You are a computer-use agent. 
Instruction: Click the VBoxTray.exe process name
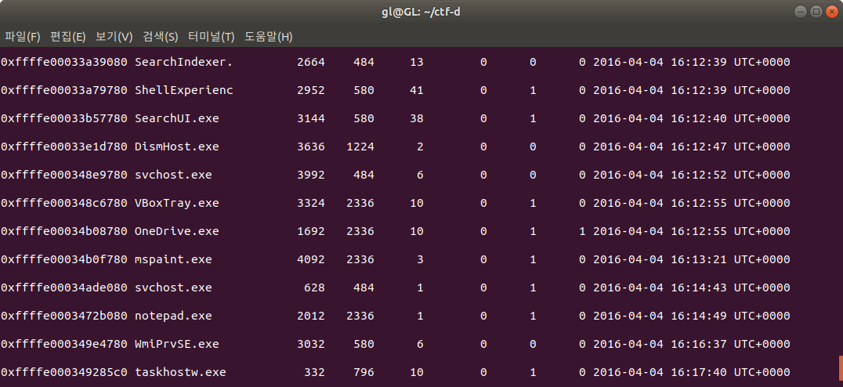click(177, 203)
